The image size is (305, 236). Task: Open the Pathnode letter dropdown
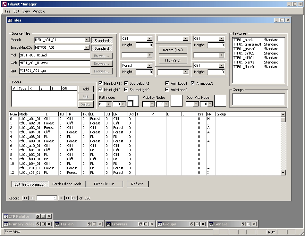[108, 104]
